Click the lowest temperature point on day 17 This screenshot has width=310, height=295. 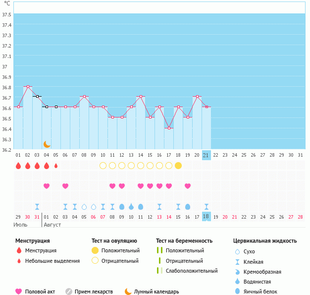click(169, 128)
